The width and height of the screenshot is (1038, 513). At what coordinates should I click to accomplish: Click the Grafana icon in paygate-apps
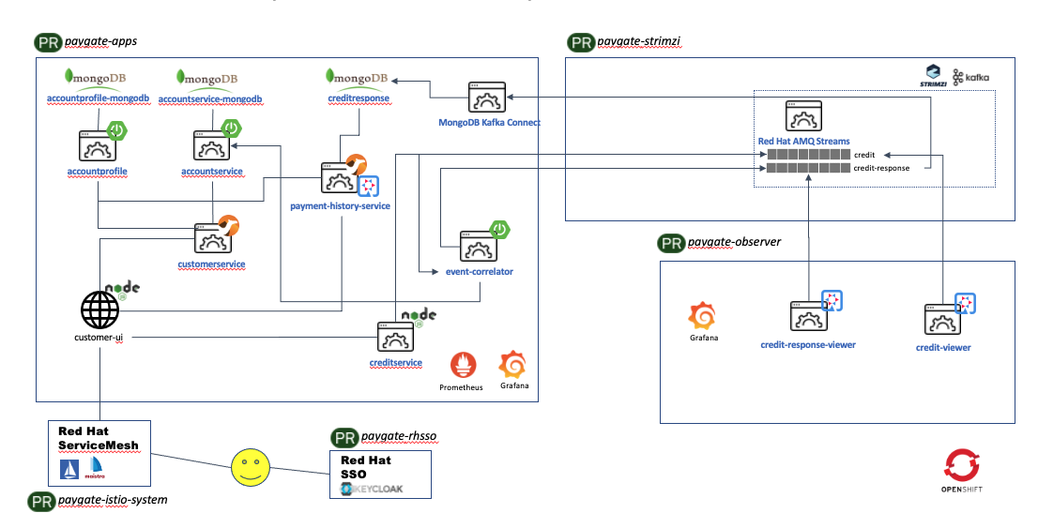(x=513, y=365)
